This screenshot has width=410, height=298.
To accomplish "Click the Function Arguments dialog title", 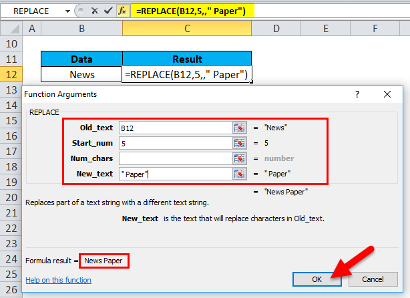I will pos(60,94).
